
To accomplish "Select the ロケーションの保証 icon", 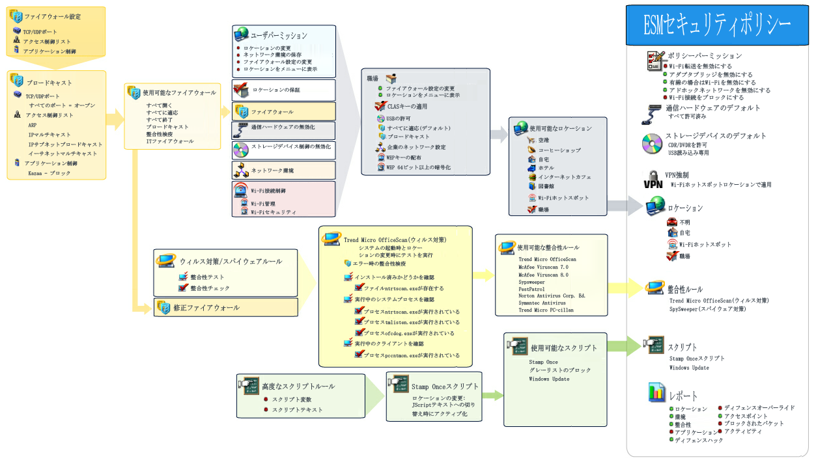I will tap(242, 90).
